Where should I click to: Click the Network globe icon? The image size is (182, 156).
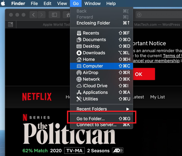click(x=79, y=79)
